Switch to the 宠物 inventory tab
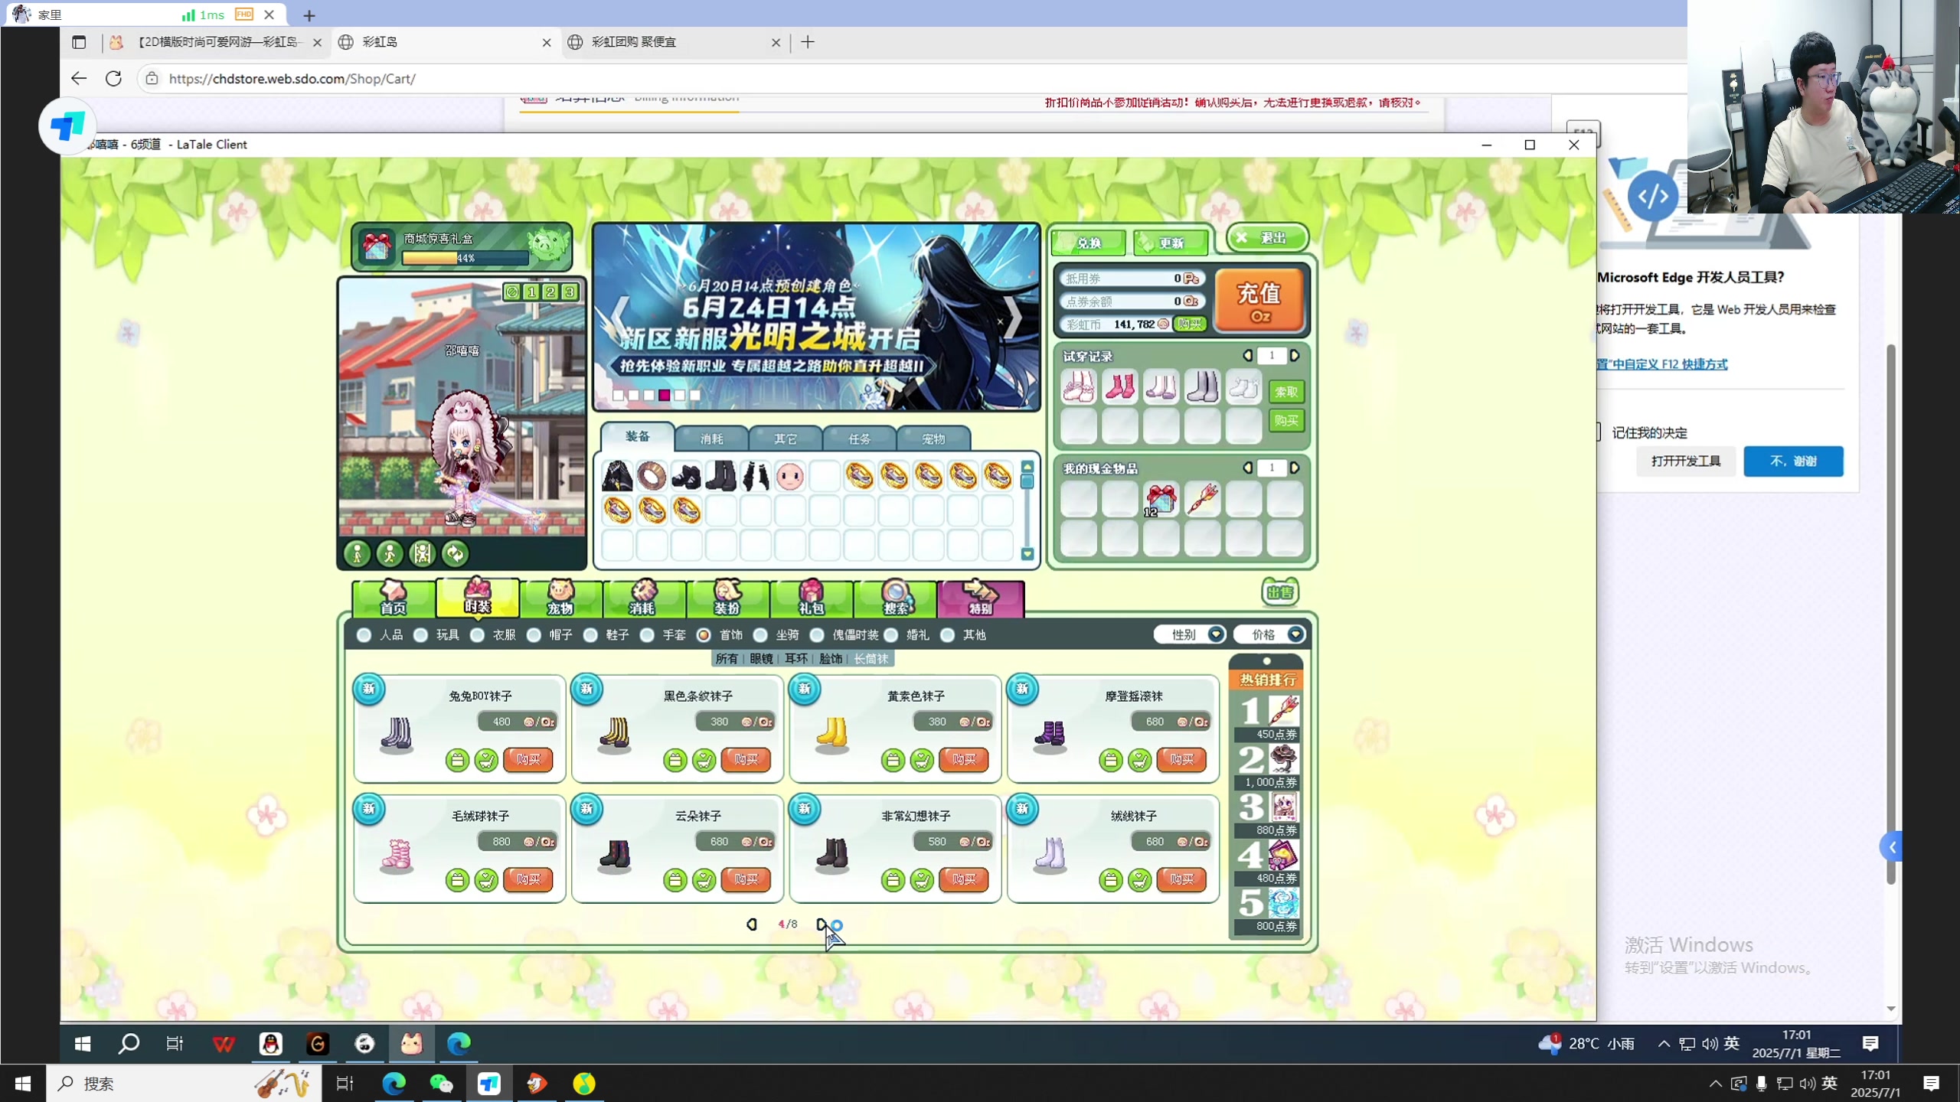 pyautogui.click(x=933, y=439)
